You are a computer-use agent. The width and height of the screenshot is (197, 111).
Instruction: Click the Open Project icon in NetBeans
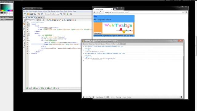point(31,14)
